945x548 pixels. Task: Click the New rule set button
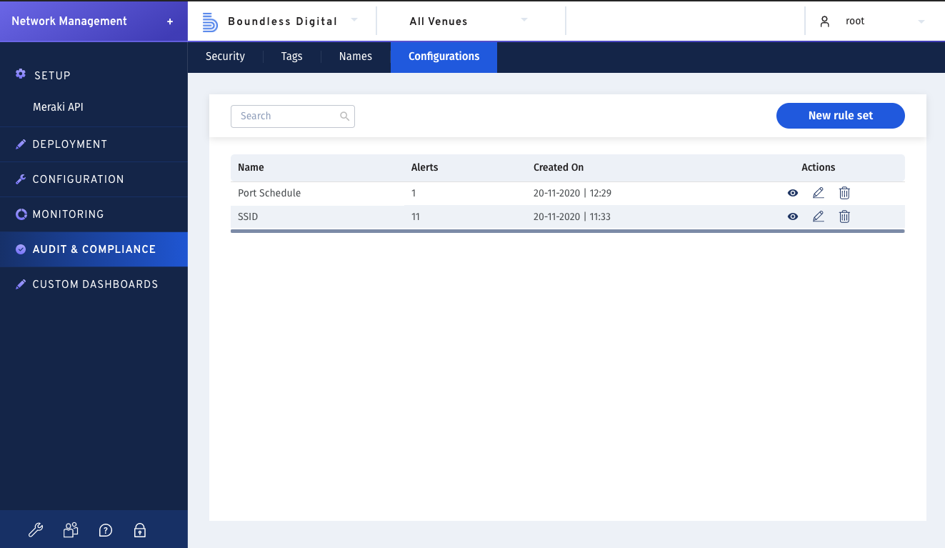pyautogui.click(x=841, y=116)
